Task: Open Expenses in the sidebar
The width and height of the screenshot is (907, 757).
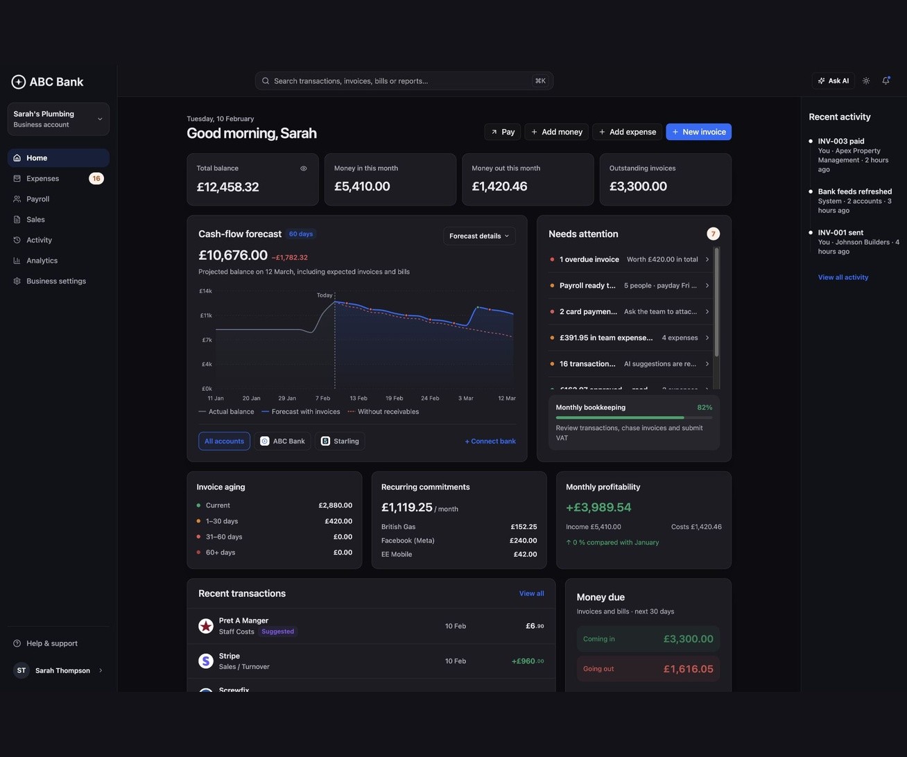Action: pos(58,179)
